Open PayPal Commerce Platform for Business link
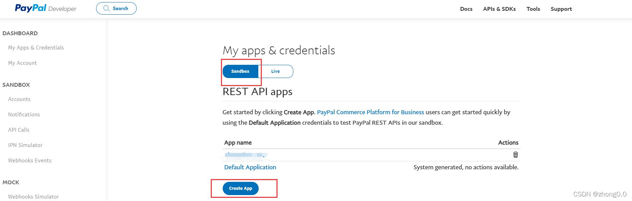Image resolution: width=632 pixels, height=201 pixels. 371,112
